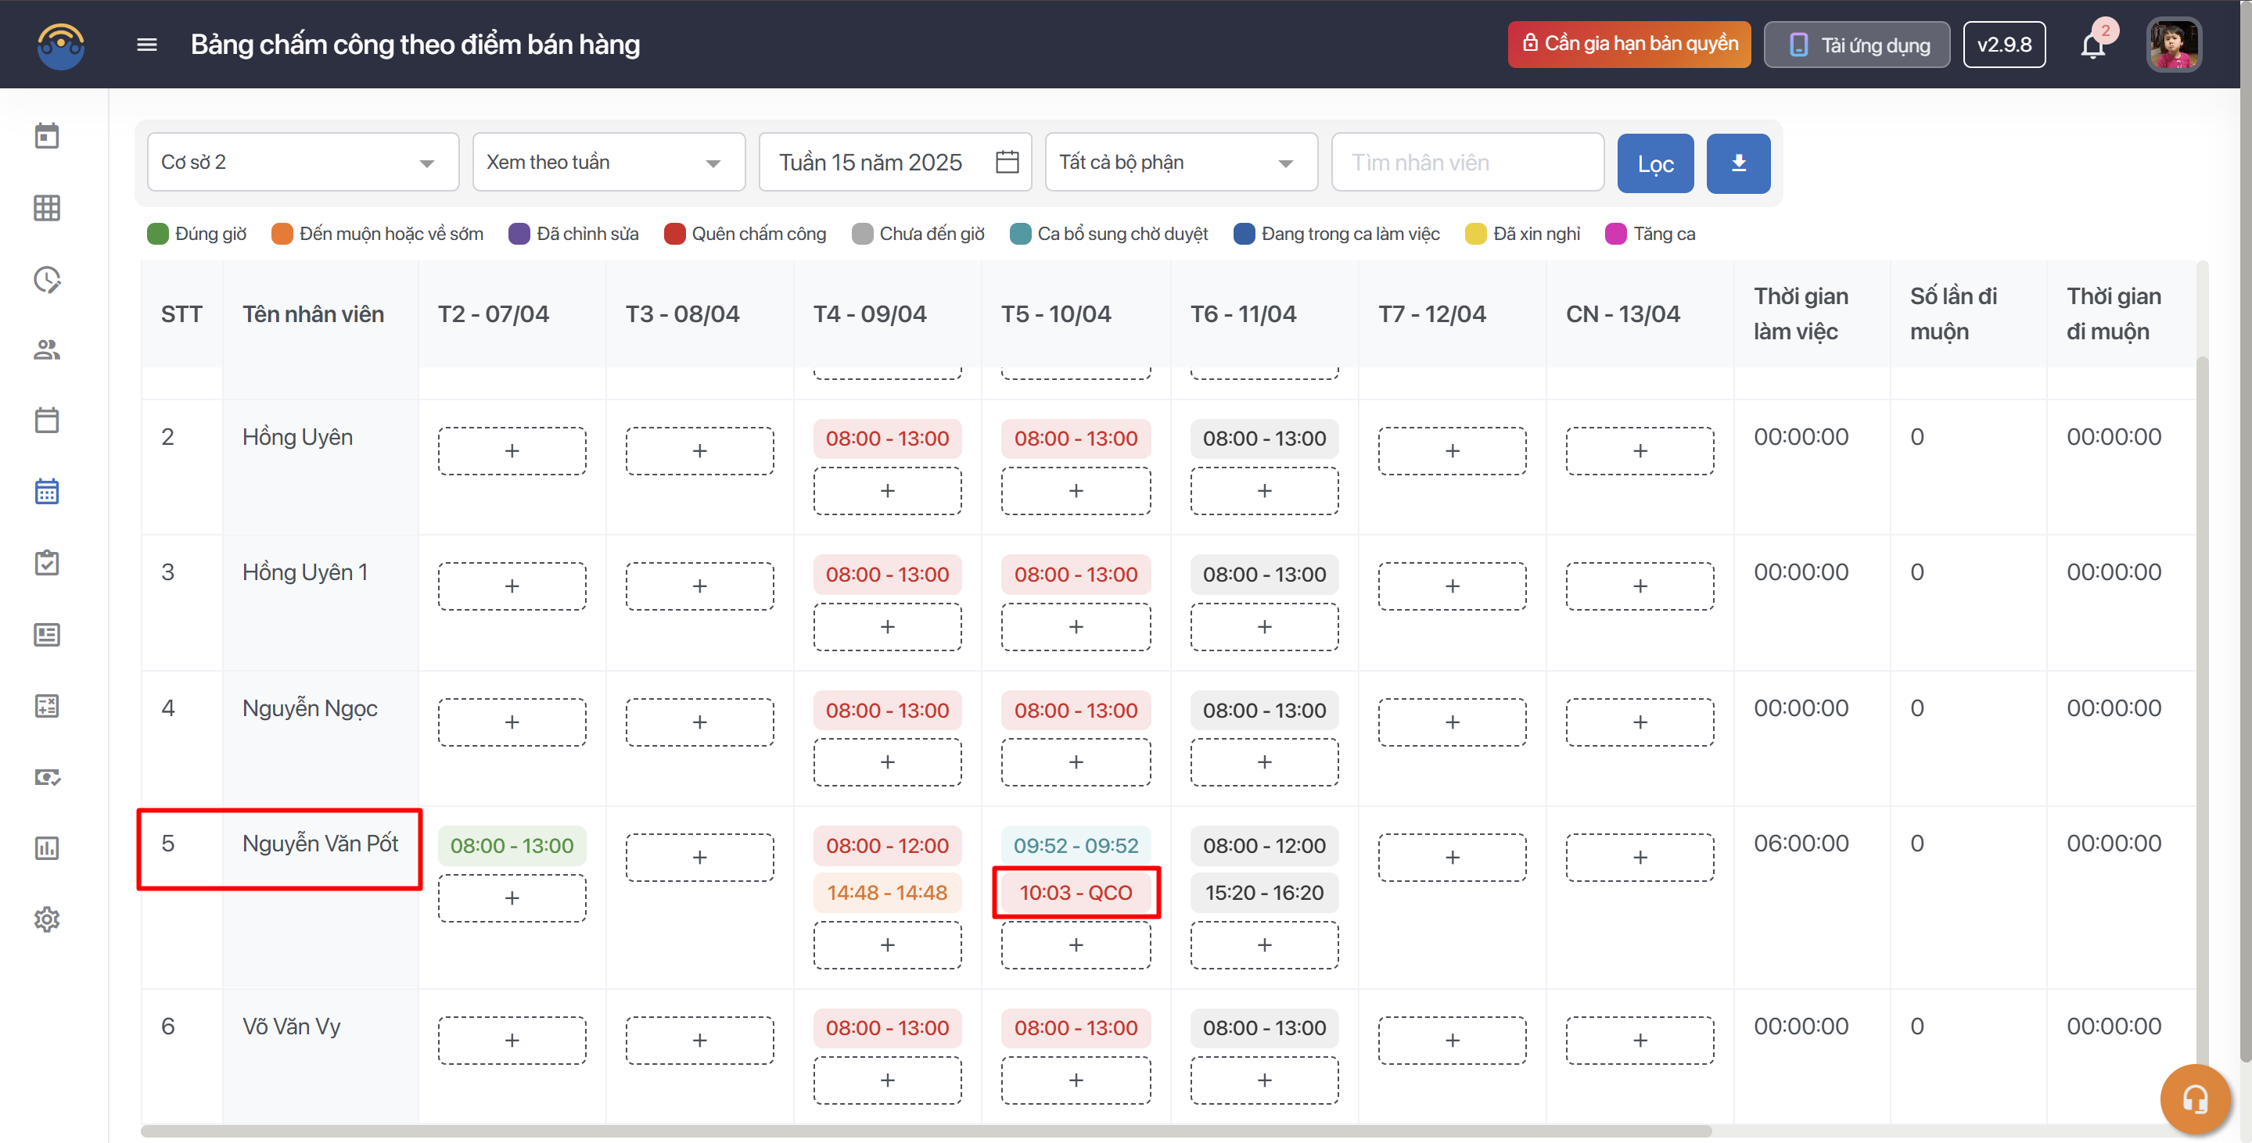
Task: Open the hamburger menu icon
Action: 147,45
